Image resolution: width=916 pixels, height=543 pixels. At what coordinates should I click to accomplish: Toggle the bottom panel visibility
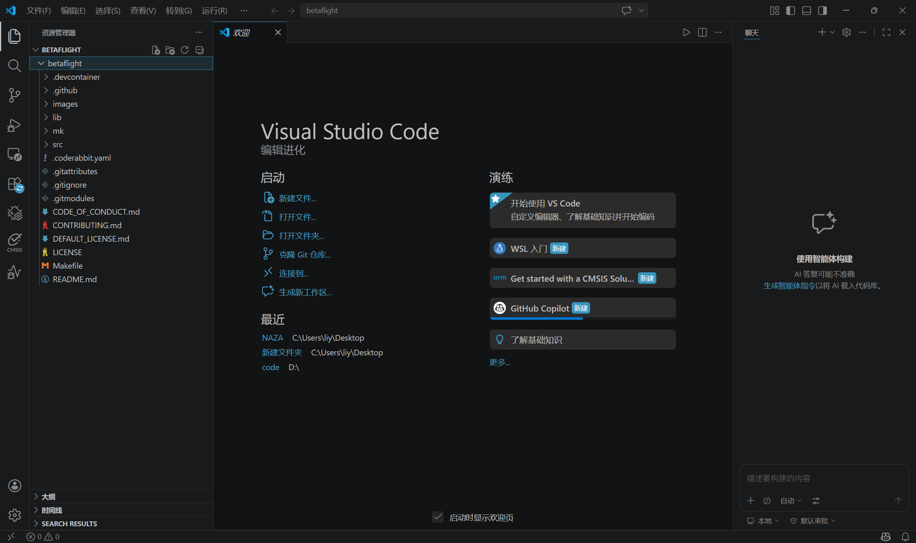pyautogui.click(x=806, y=11)
